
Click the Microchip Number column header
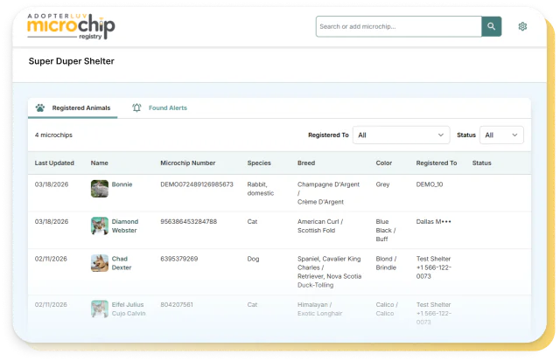(x=188, y=163)
